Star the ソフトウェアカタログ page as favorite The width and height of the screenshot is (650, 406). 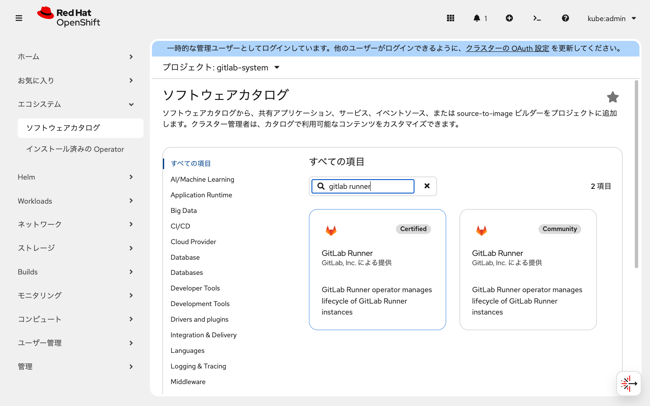tap(612, 97)
